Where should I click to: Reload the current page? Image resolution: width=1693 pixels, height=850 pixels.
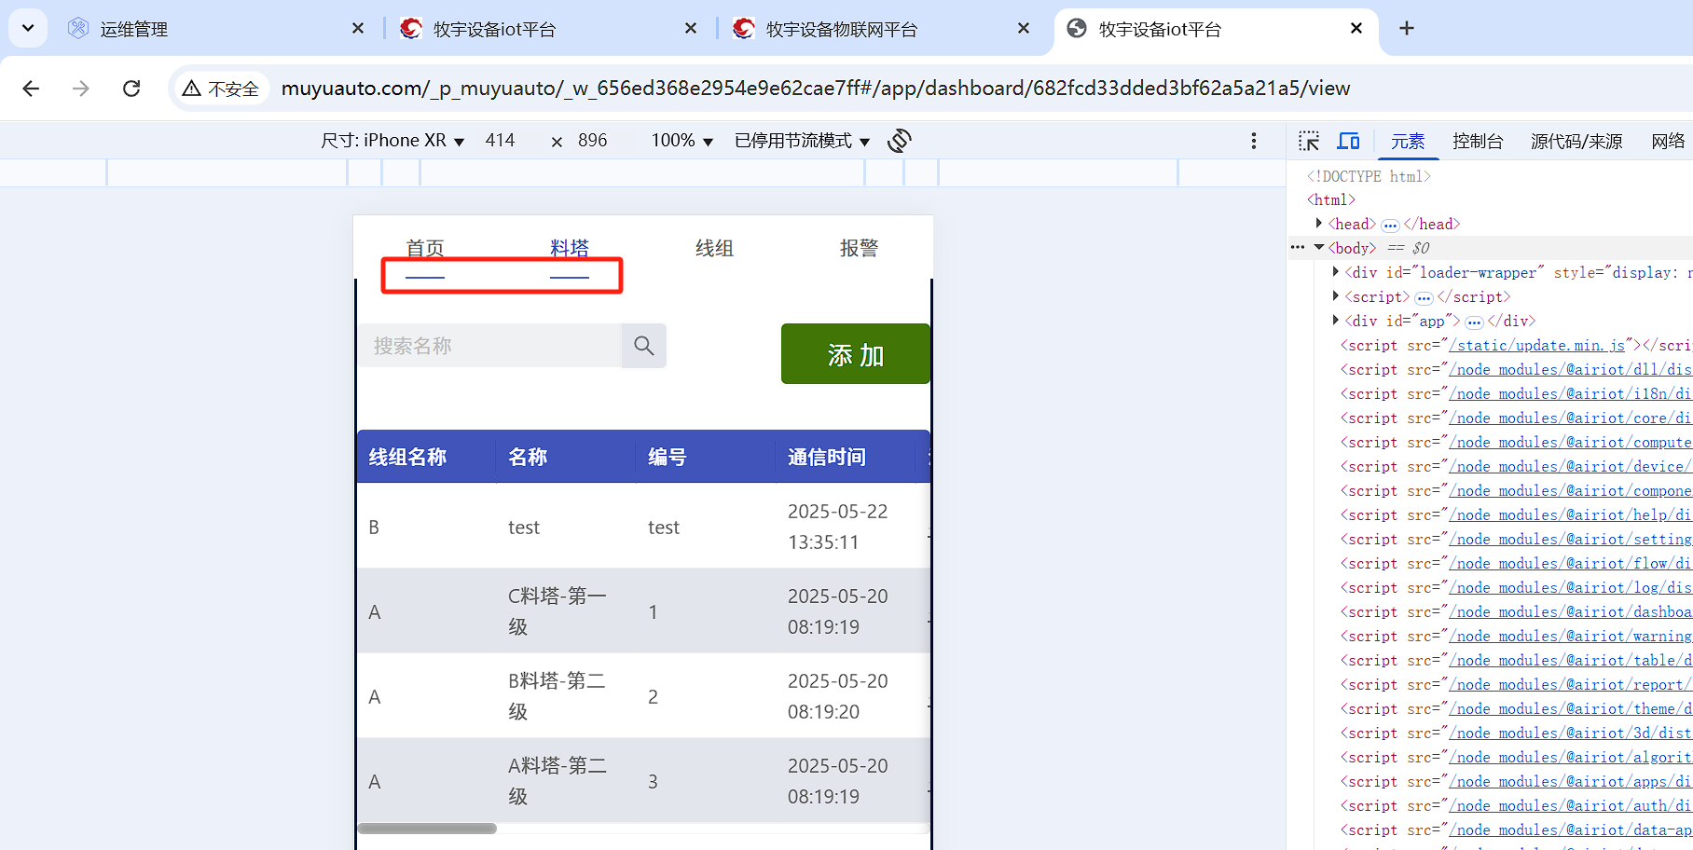coord(131,89)
